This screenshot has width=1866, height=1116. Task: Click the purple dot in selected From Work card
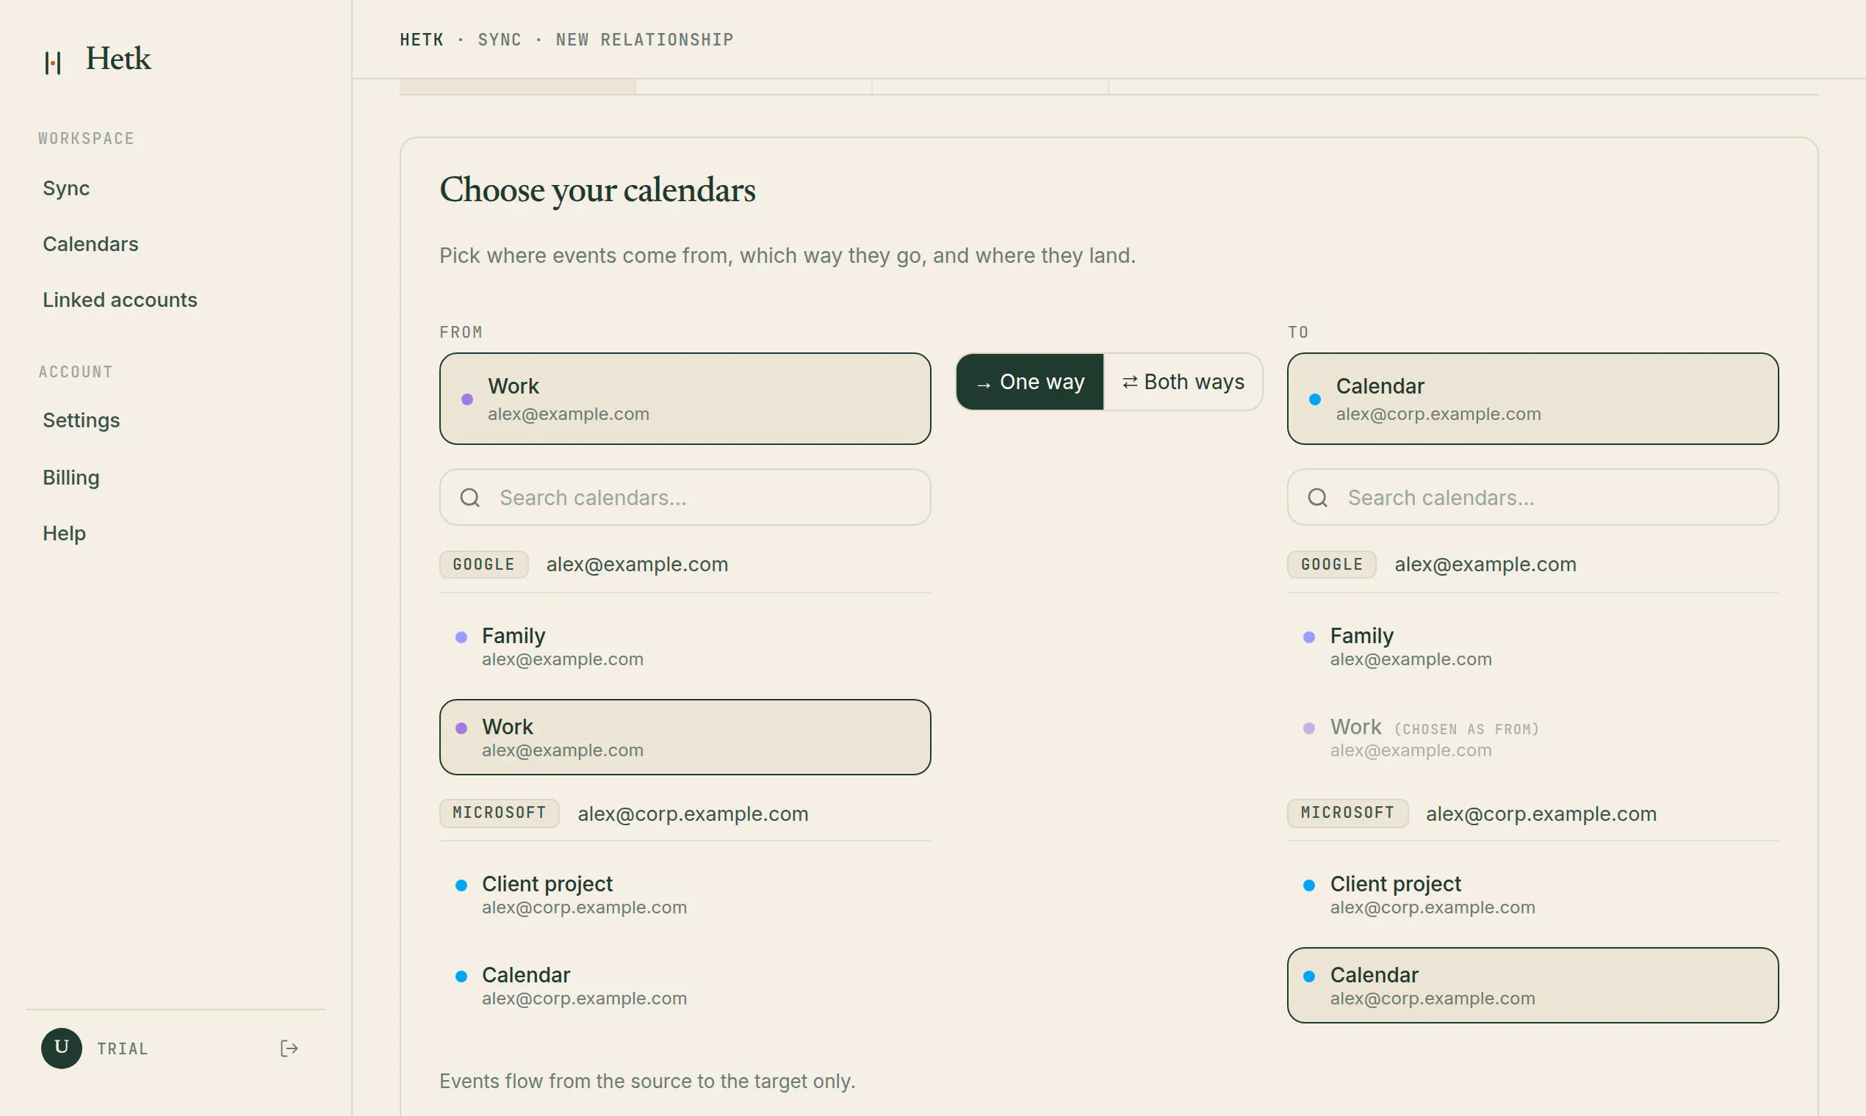pyautogui.click(x=467, y=399)
